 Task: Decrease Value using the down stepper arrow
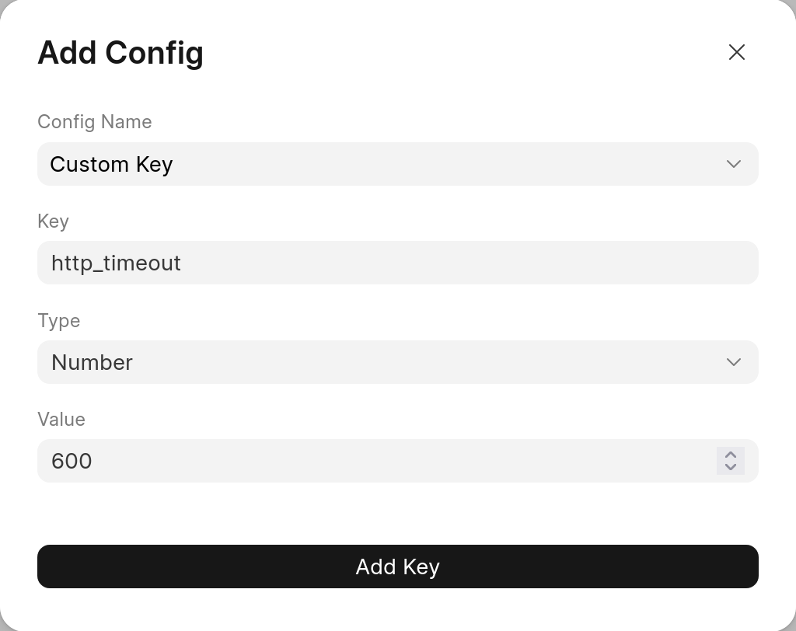click(x=731, y=467)
